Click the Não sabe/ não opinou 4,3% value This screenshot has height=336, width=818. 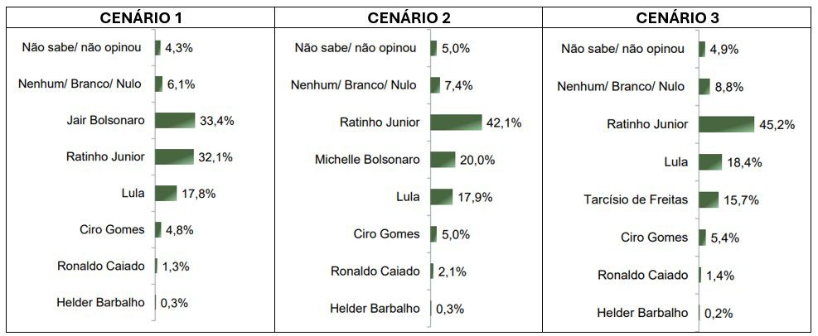pos(179,48)
